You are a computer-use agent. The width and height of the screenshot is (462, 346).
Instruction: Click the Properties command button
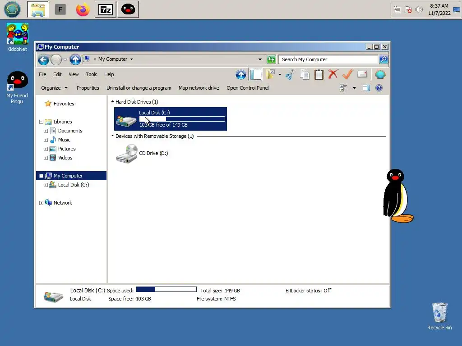point(88,88)
